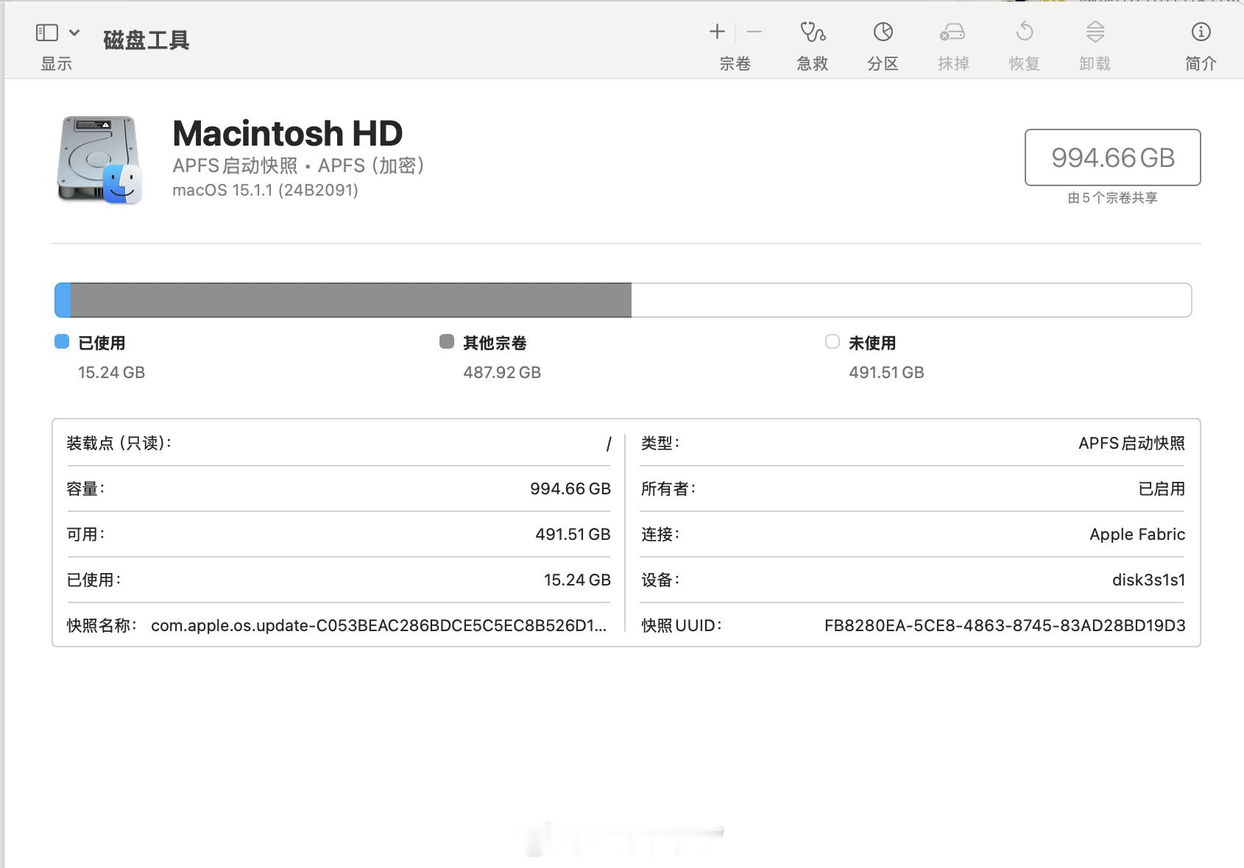Add a volume with the plus icon
Screen dimensions: 1244x868
coord(717,32)
